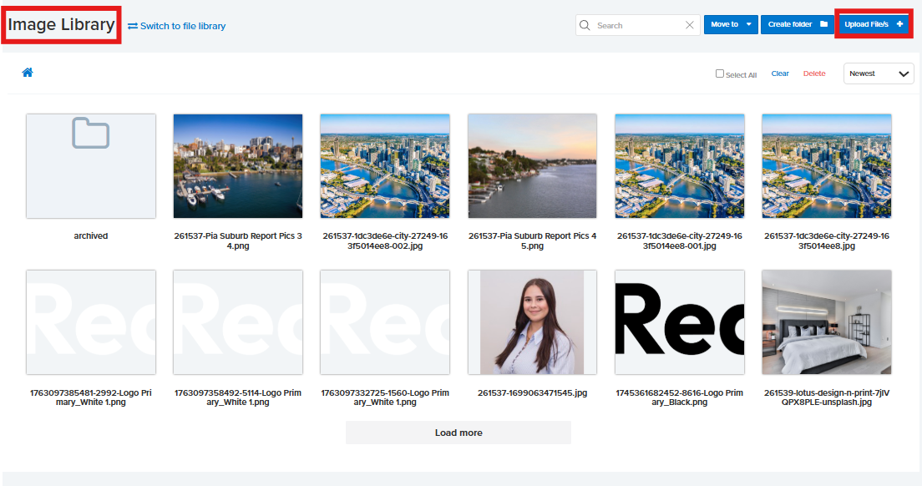Image resolution: width=922 pixels, height=486 pixels.
Task: Click the Upload File/s button
Action: (x=867, y=24)
